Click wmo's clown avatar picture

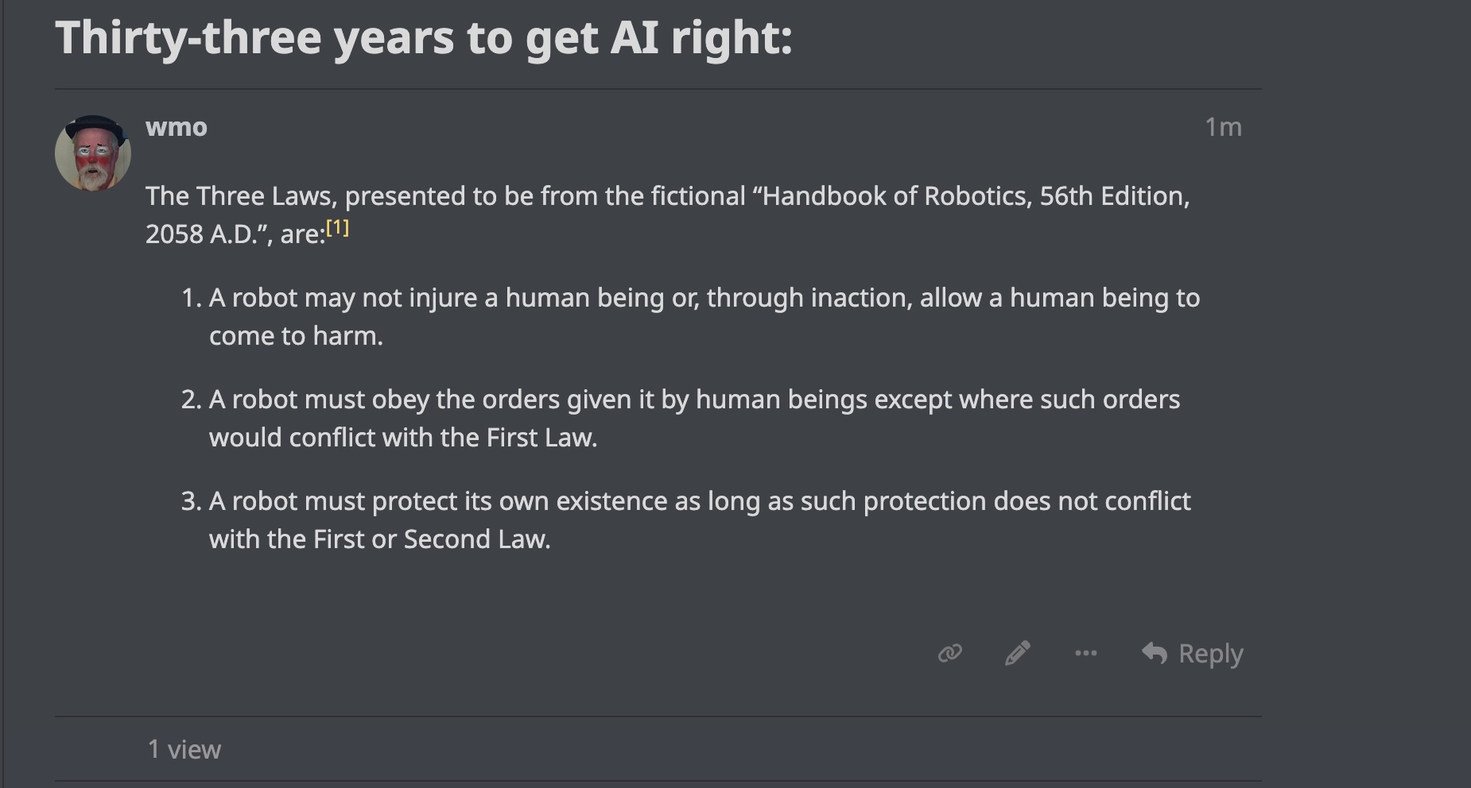pyautogui.click(x=93, y=153)
